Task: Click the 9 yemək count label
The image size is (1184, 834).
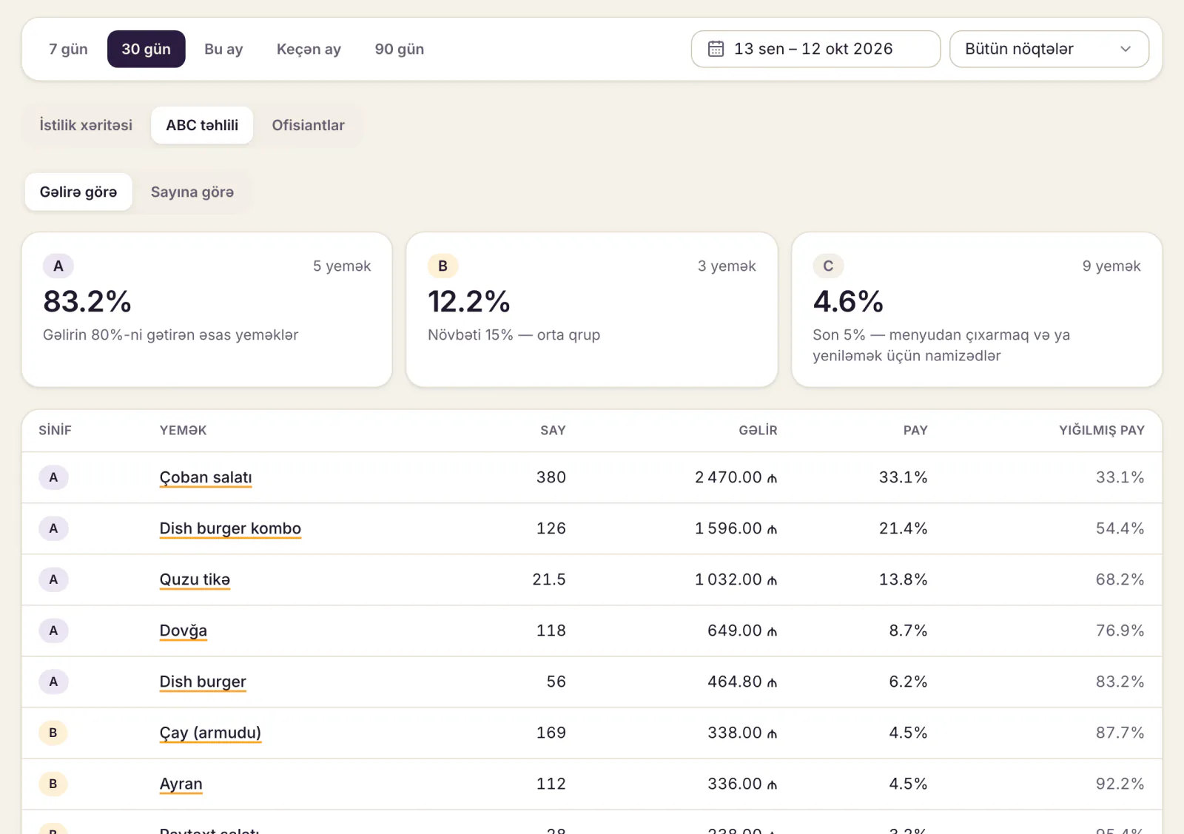Action: (1111, 266)
